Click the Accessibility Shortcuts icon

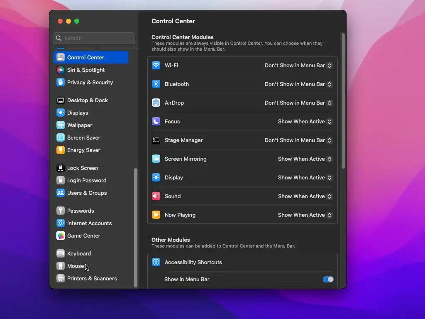click(156, 263)
